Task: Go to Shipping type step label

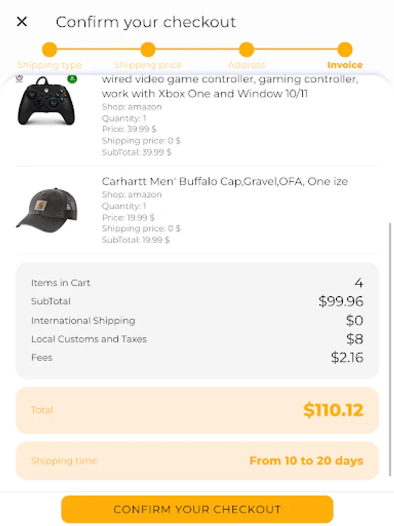Action: pyautogui.click(x=50, y=65)
